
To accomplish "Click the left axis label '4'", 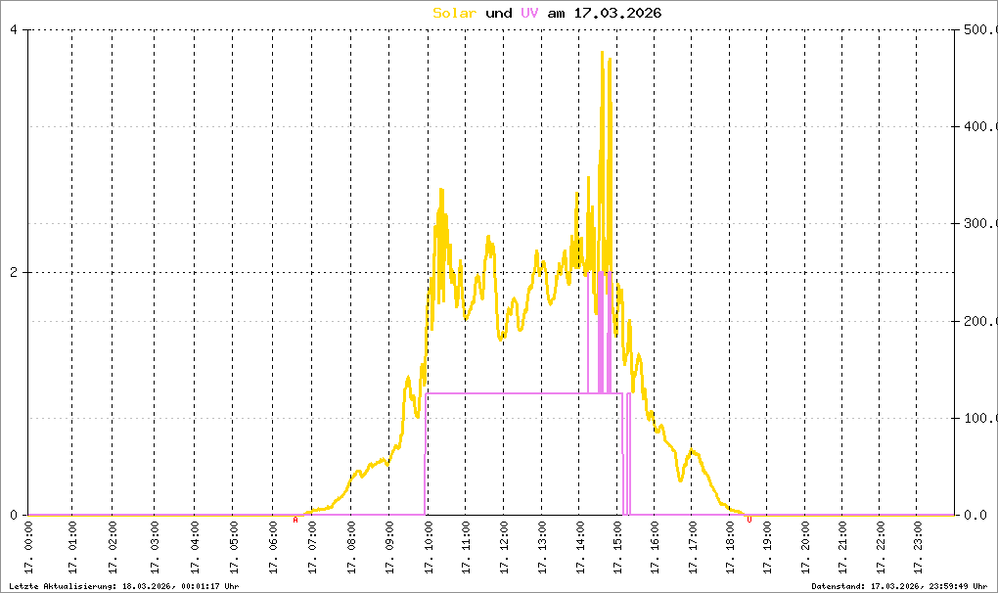I will pos(14,29).
